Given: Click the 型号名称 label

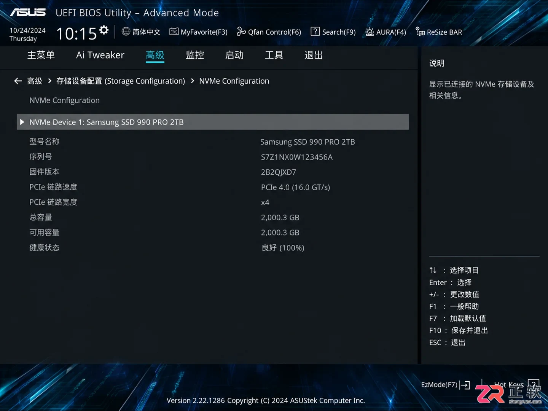Looking at the screenshot, I should click(x=45, y=142).
